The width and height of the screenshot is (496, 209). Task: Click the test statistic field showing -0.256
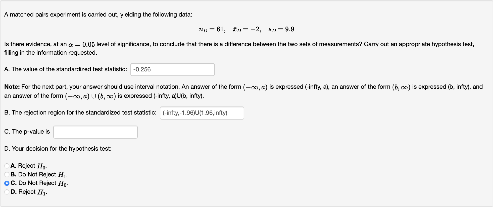click(x=172, y=69)
